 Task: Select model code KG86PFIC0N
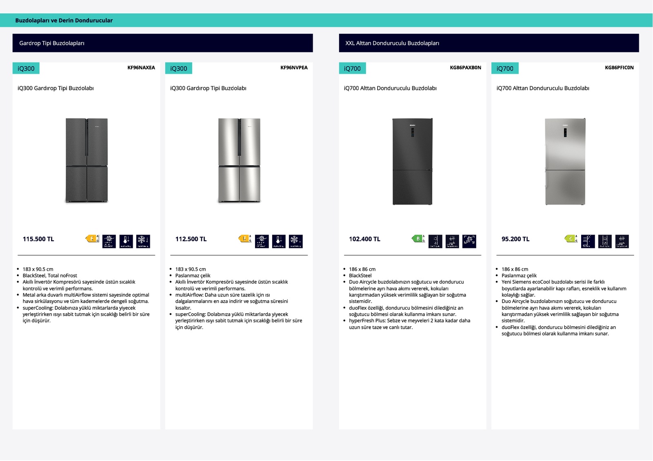click(619, 68)
